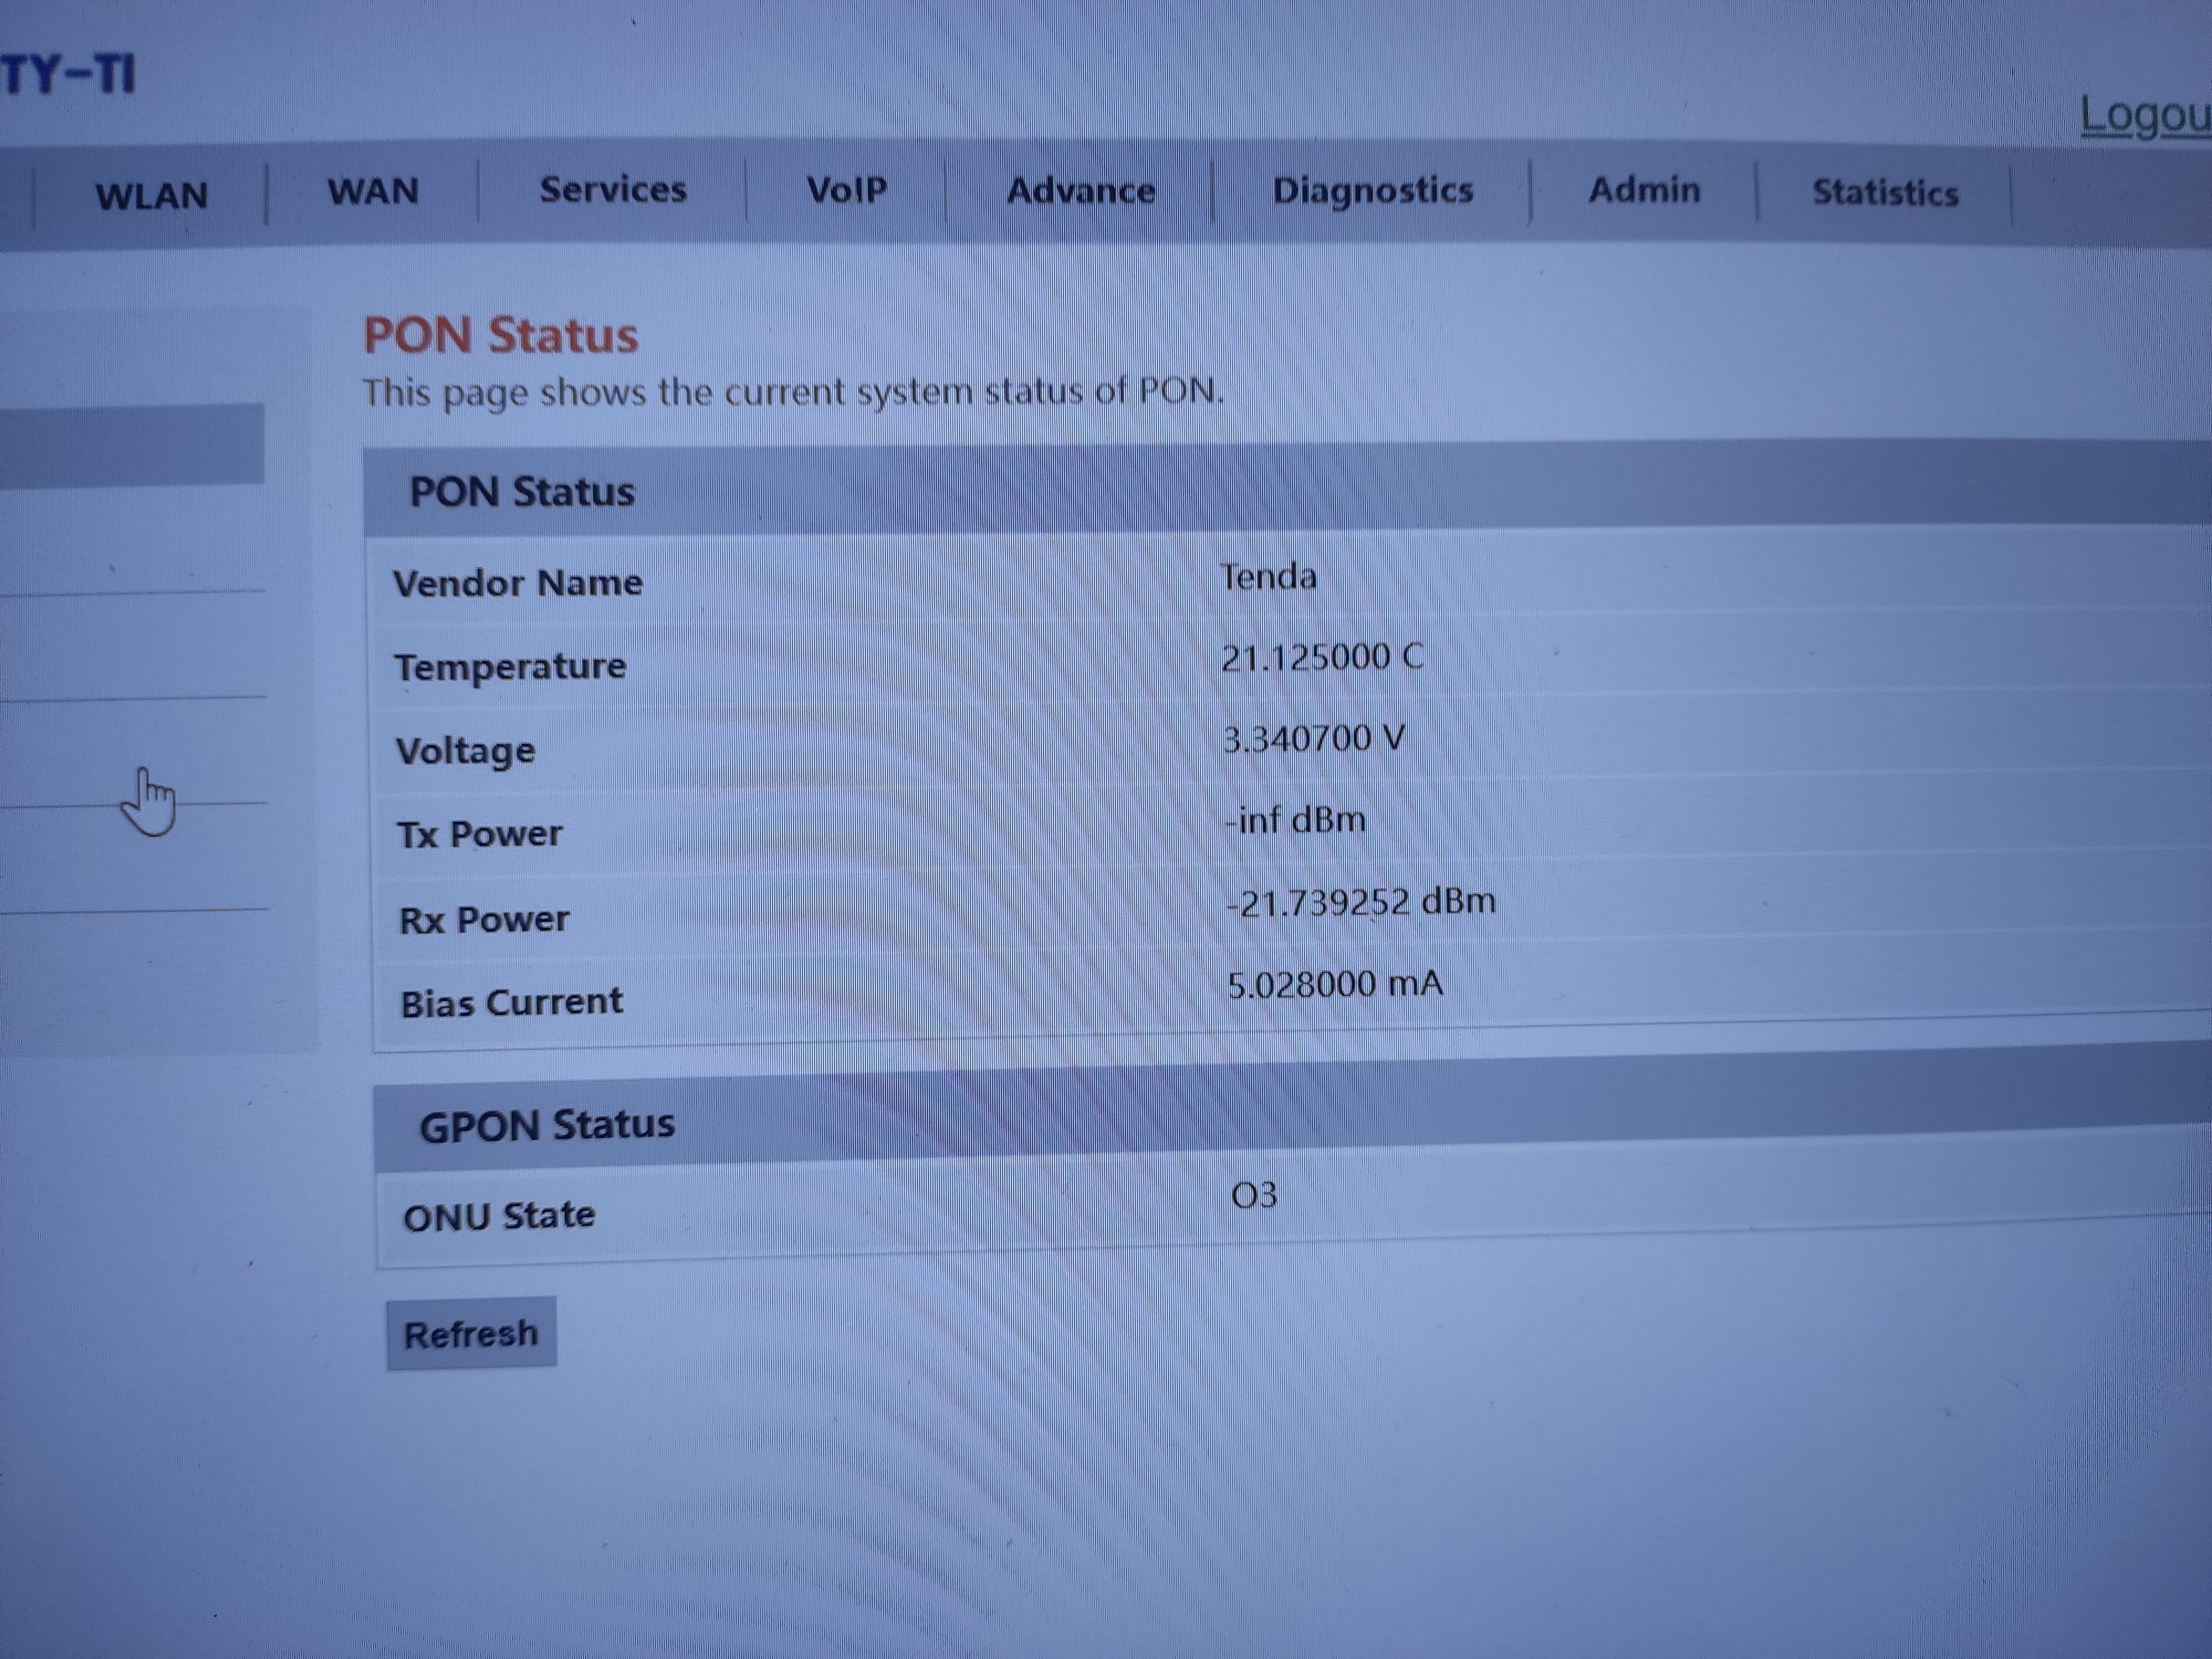Click the Rx Power value -21.739252 dBm

tap(1360, 902)
